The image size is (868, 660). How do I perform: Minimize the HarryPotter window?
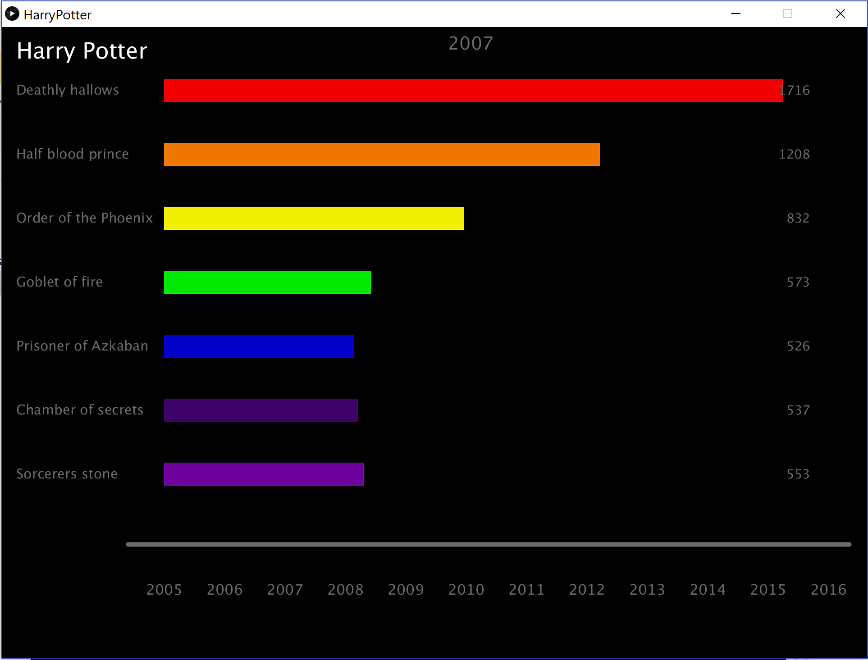pyautogui.click(x=736, y=14)
